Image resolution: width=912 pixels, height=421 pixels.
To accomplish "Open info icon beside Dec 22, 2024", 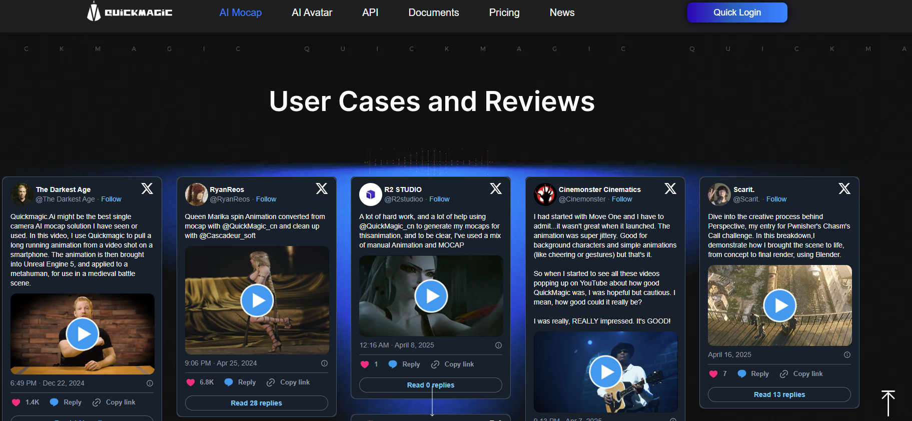I will (x=150, y=383).
